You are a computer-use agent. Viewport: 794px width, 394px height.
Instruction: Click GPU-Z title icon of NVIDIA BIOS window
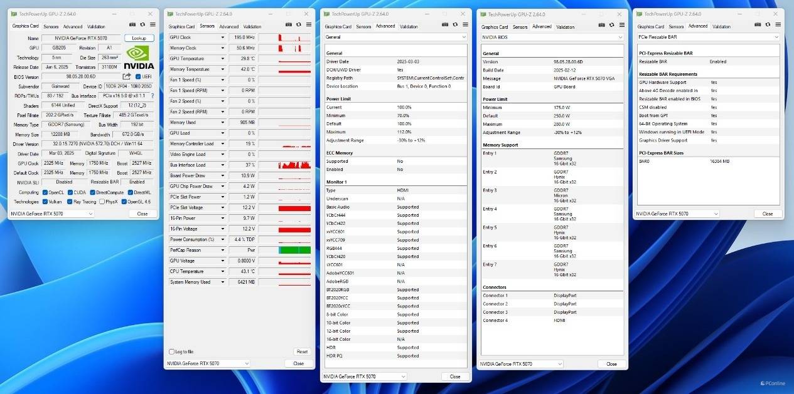click(483, 14)
